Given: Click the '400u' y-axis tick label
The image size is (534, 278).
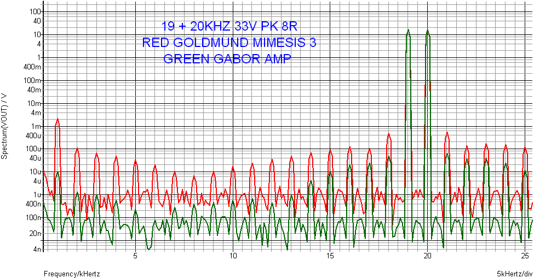Looking at the screenshot, I should tap(35, 136).
